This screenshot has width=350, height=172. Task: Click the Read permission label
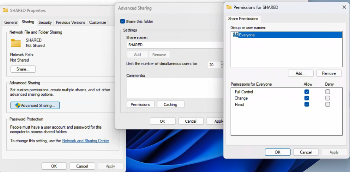tap(239, 104)
